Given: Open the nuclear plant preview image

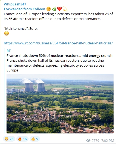Looking at the screenshot, I should (60, 104).
